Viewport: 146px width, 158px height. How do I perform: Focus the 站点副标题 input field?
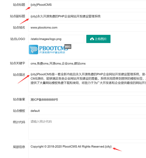coord(87,16)
